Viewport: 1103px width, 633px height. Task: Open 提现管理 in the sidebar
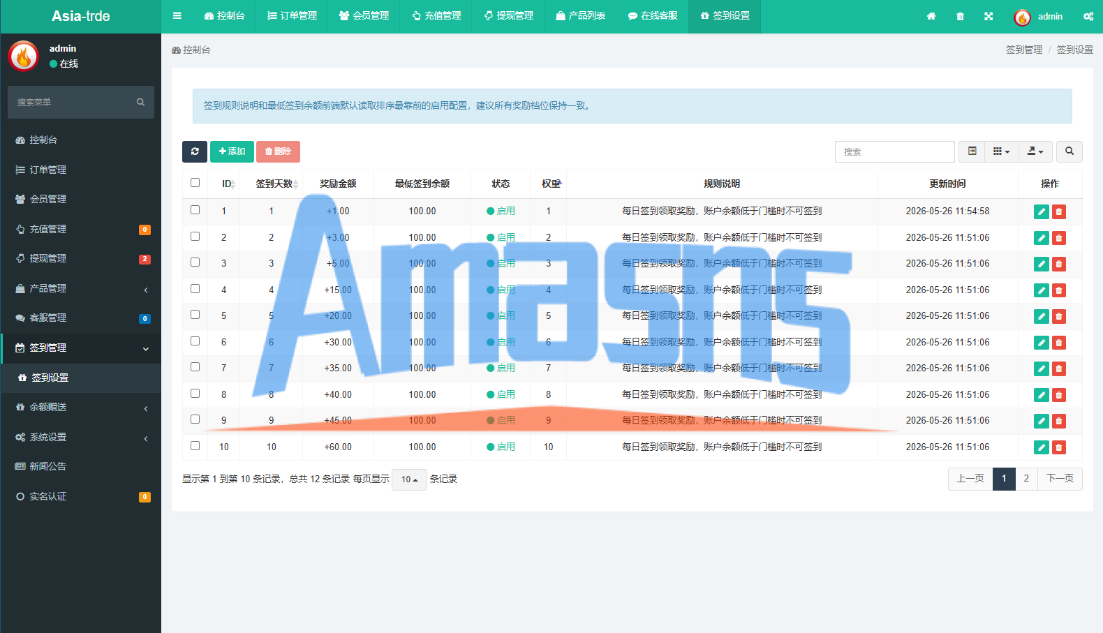(80, 258)
